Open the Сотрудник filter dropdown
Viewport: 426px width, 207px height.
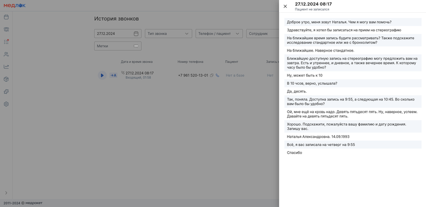pyautogui.click(x=263, y=34)
